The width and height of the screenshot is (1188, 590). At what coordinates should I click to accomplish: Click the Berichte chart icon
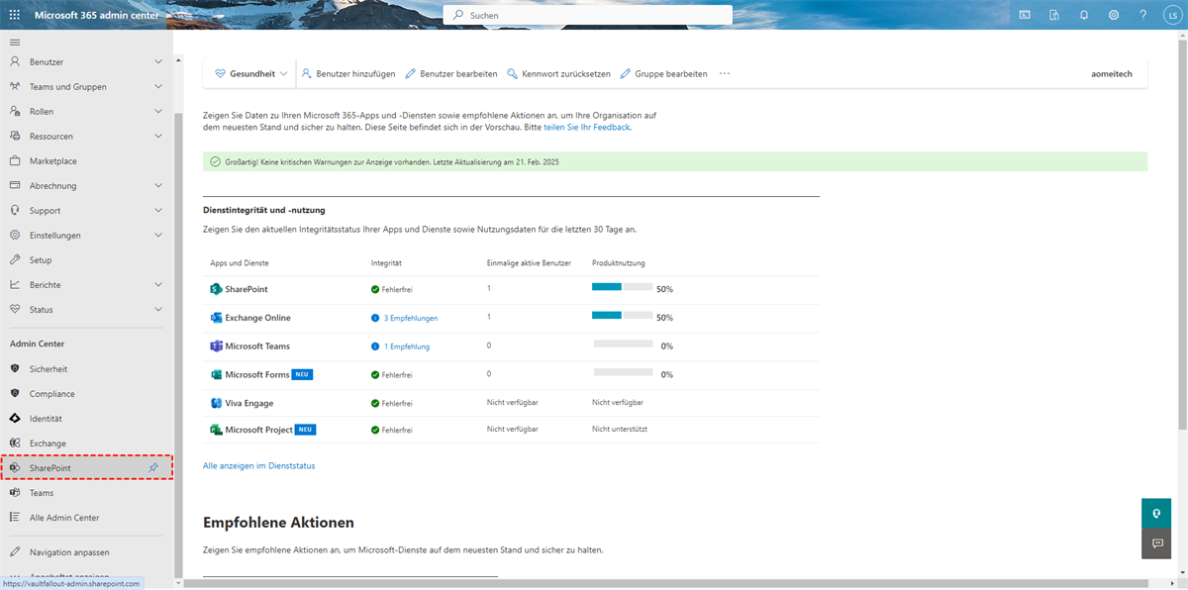15,285
